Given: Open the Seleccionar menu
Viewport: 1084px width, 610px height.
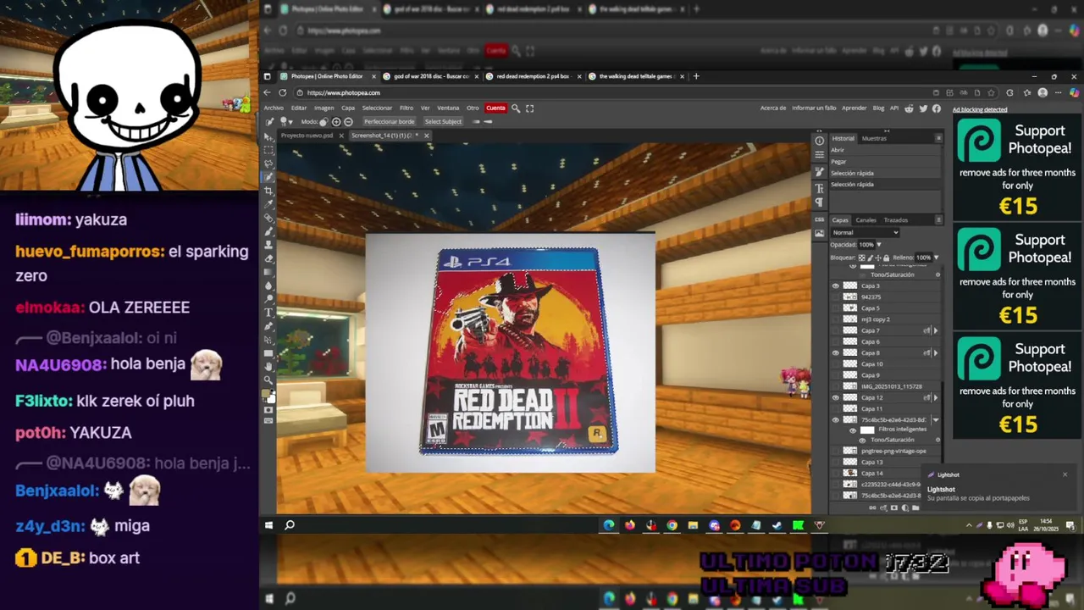Looking at the screenshot, I should (377, 108).
